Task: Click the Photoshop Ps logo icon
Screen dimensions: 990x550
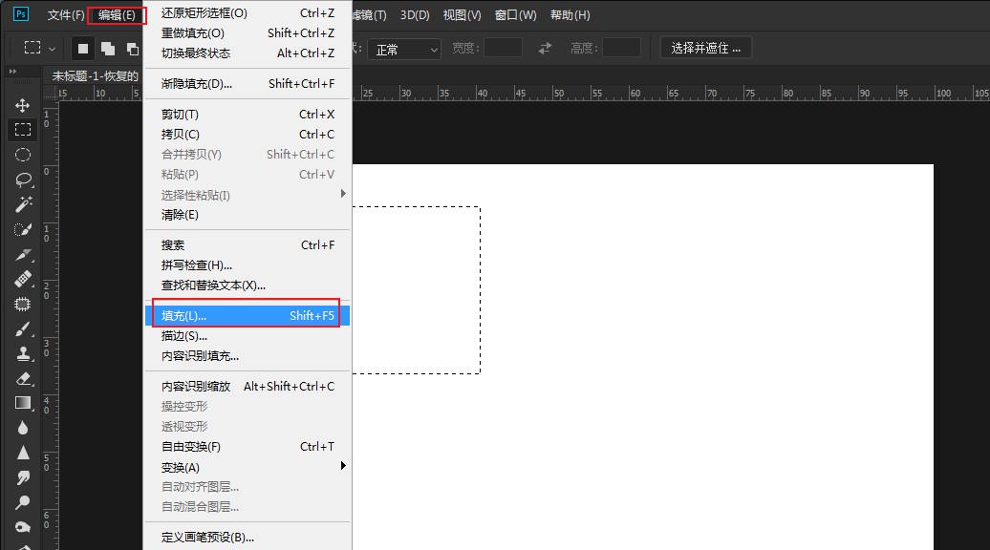Action: tap(21, 14)
